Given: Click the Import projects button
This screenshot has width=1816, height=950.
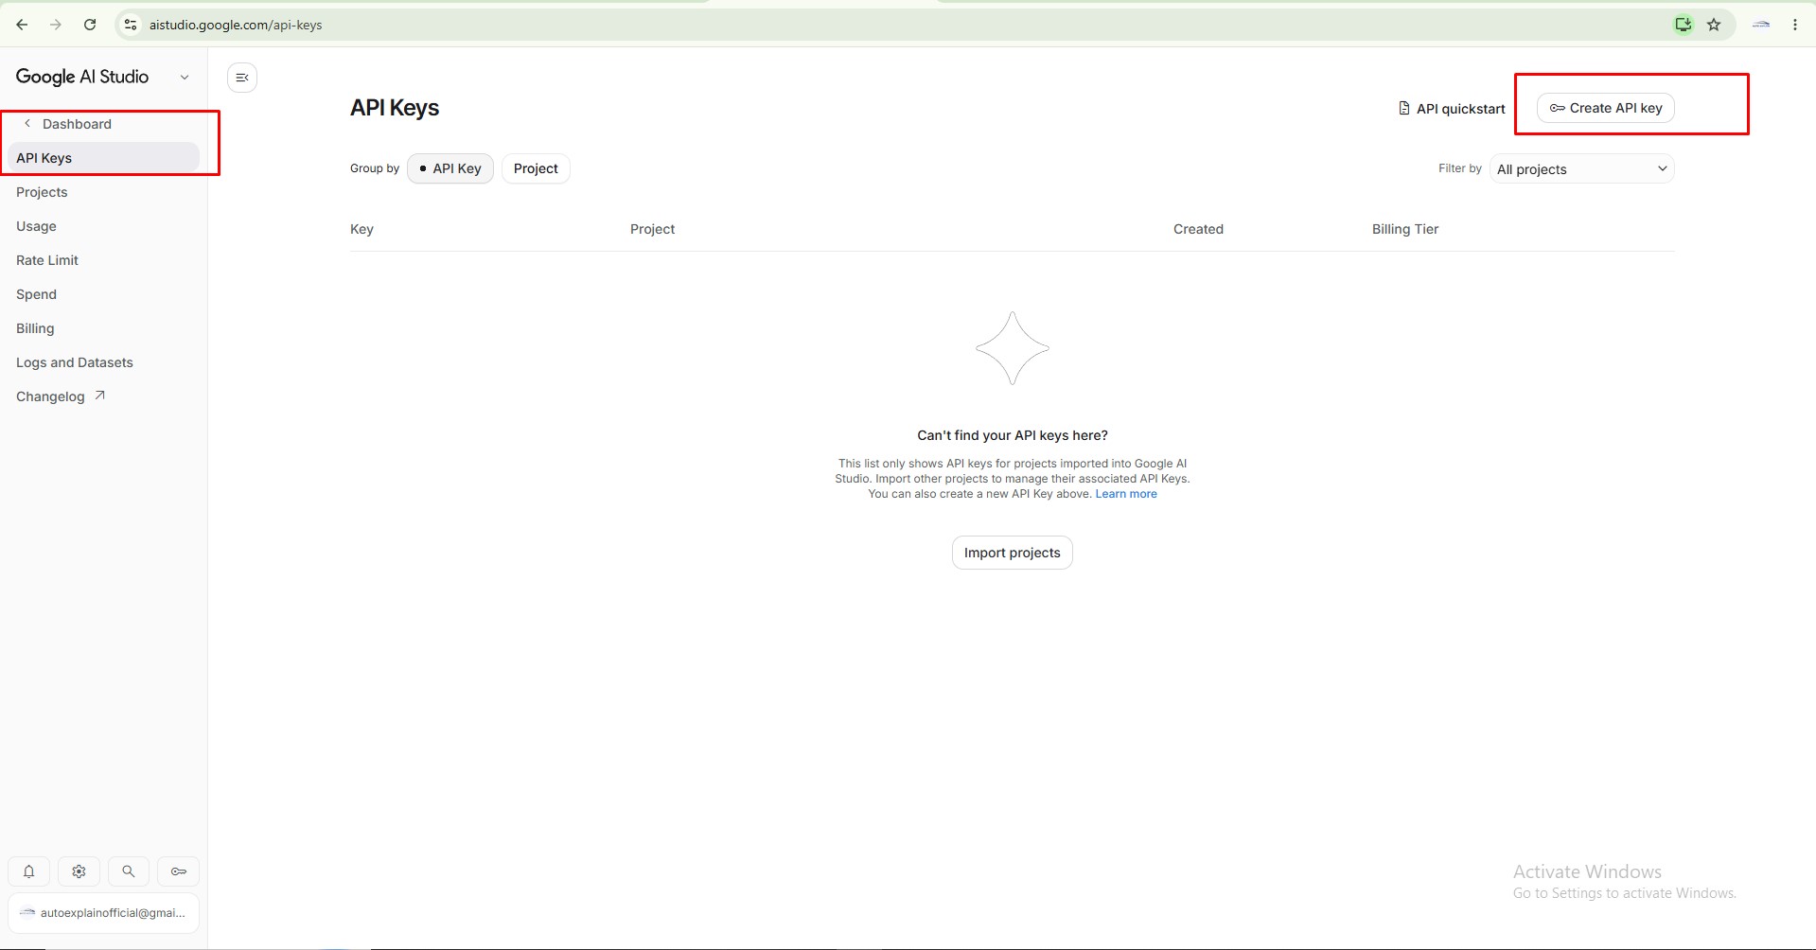Looking at the screenshot, I should coord(1012,553).
